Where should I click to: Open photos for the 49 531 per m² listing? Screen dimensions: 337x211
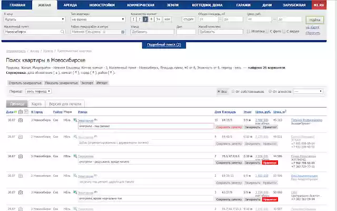(x=21, y=137)
